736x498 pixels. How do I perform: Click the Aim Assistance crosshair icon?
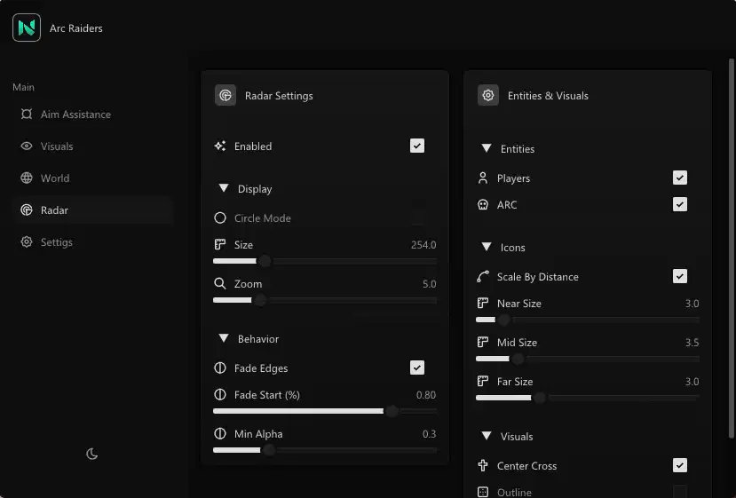pos(27,115)
